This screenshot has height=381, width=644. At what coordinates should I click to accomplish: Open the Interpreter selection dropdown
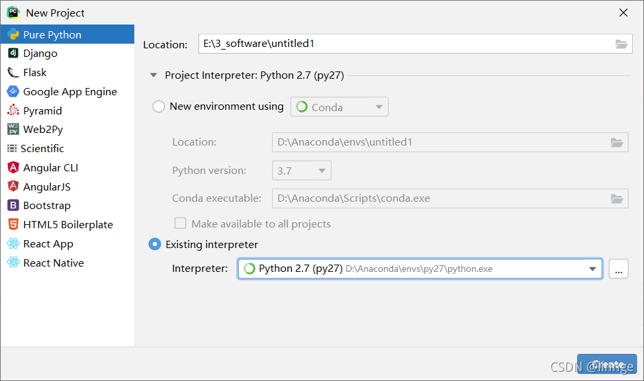pyautogui.click(x=592, y=269)
